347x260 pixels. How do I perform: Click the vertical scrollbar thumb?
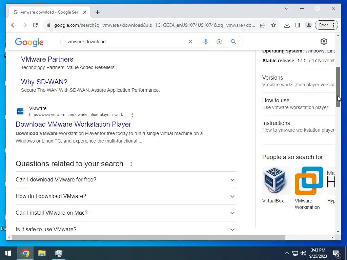[338, 87]
